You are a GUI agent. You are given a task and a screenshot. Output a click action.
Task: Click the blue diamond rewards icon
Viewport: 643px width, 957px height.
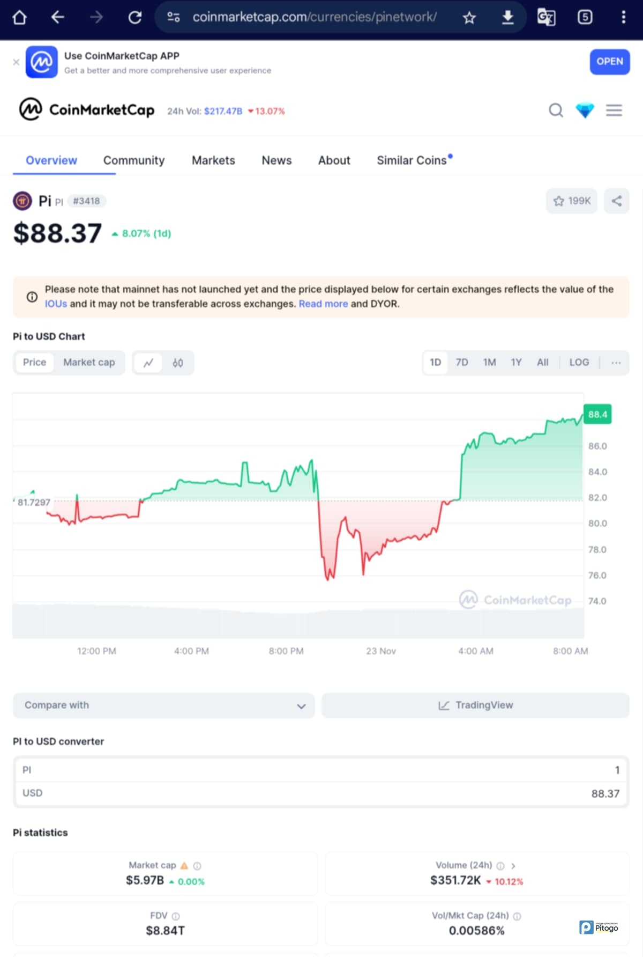point(585,111)
